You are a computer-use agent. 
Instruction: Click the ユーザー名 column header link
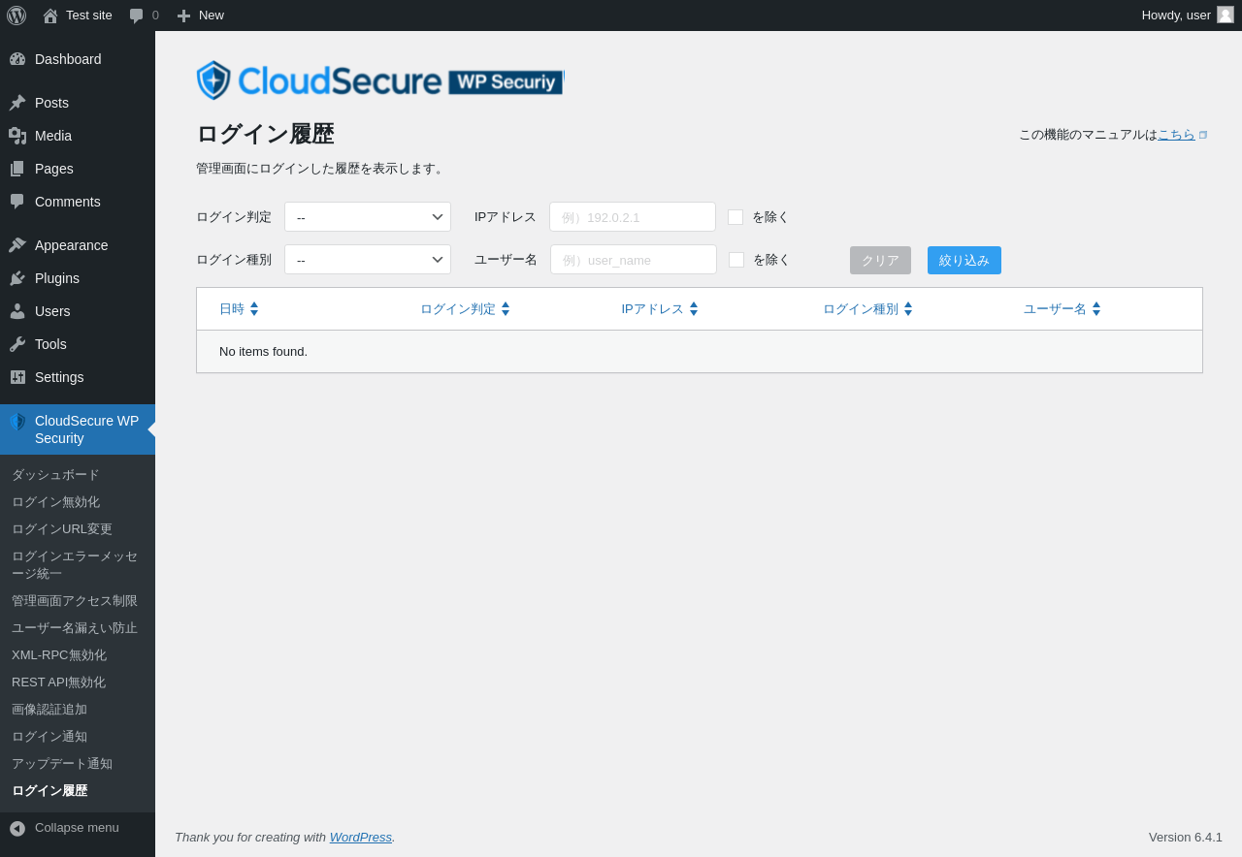(x=1055, y=309)
